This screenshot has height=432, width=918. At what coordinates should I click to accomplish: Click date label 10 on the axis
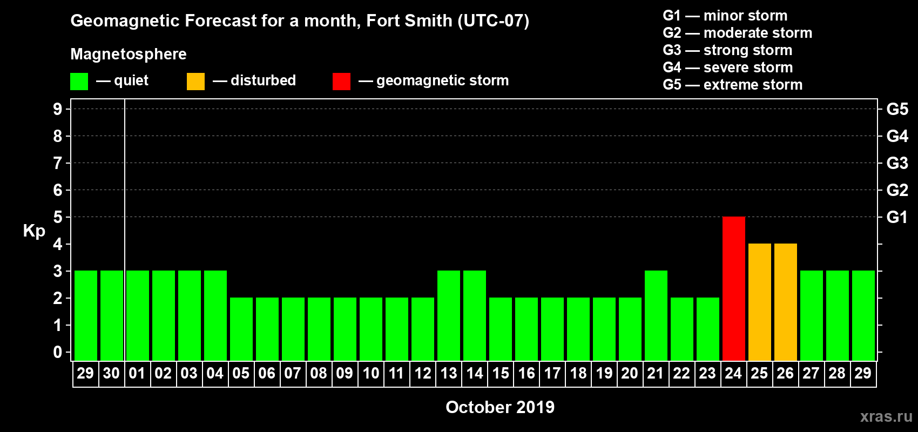(x=370, y=373)
